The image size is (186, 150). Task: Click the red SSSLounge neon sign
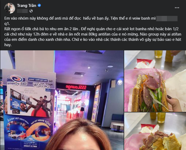[x=76, y=87]
